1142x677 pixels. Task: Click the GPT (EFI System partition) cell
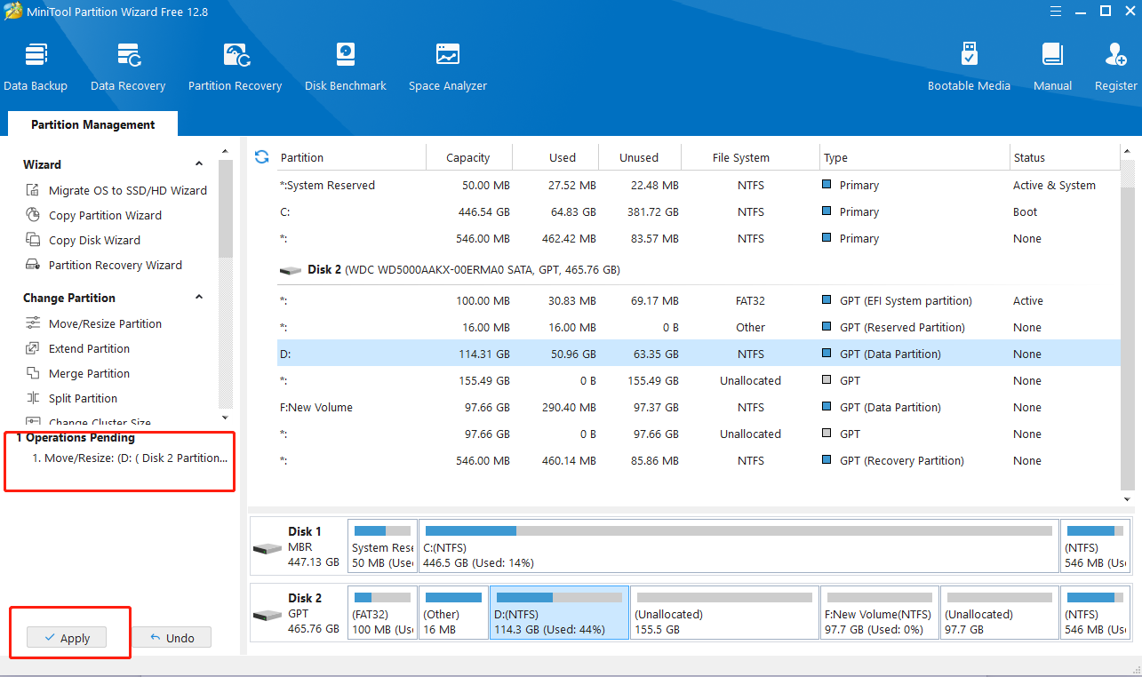point(906,300)
